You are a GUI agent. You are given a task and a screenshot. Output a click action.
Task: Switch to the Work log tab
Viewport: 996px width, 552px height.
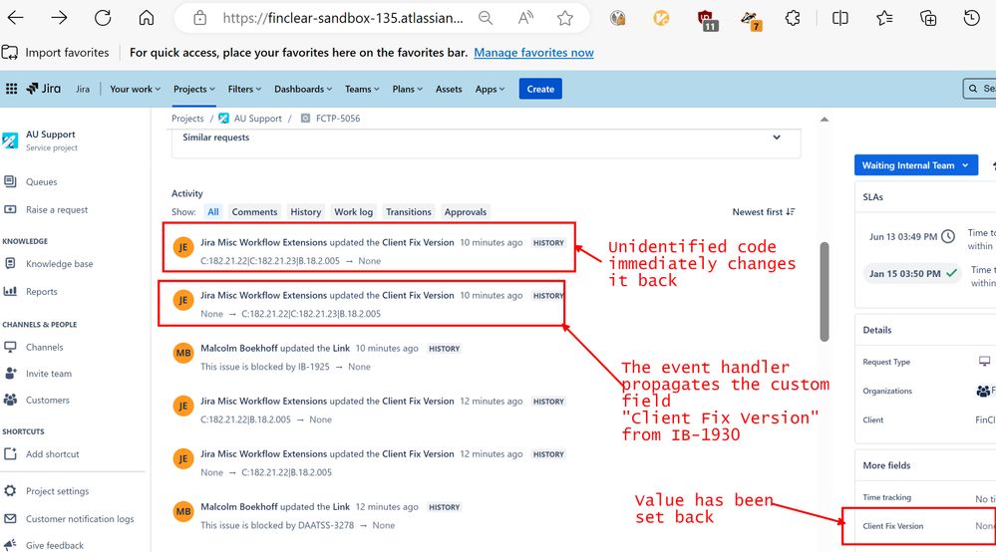pyautogui.click(x=354, y=212)
